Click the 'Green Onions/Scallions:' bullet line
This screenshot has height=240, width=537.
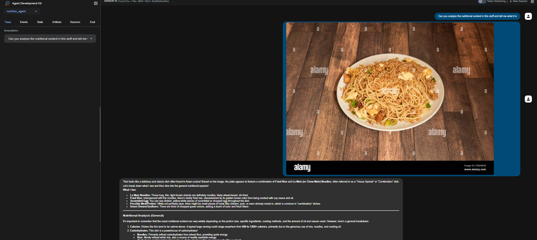[x=189, y=207]
